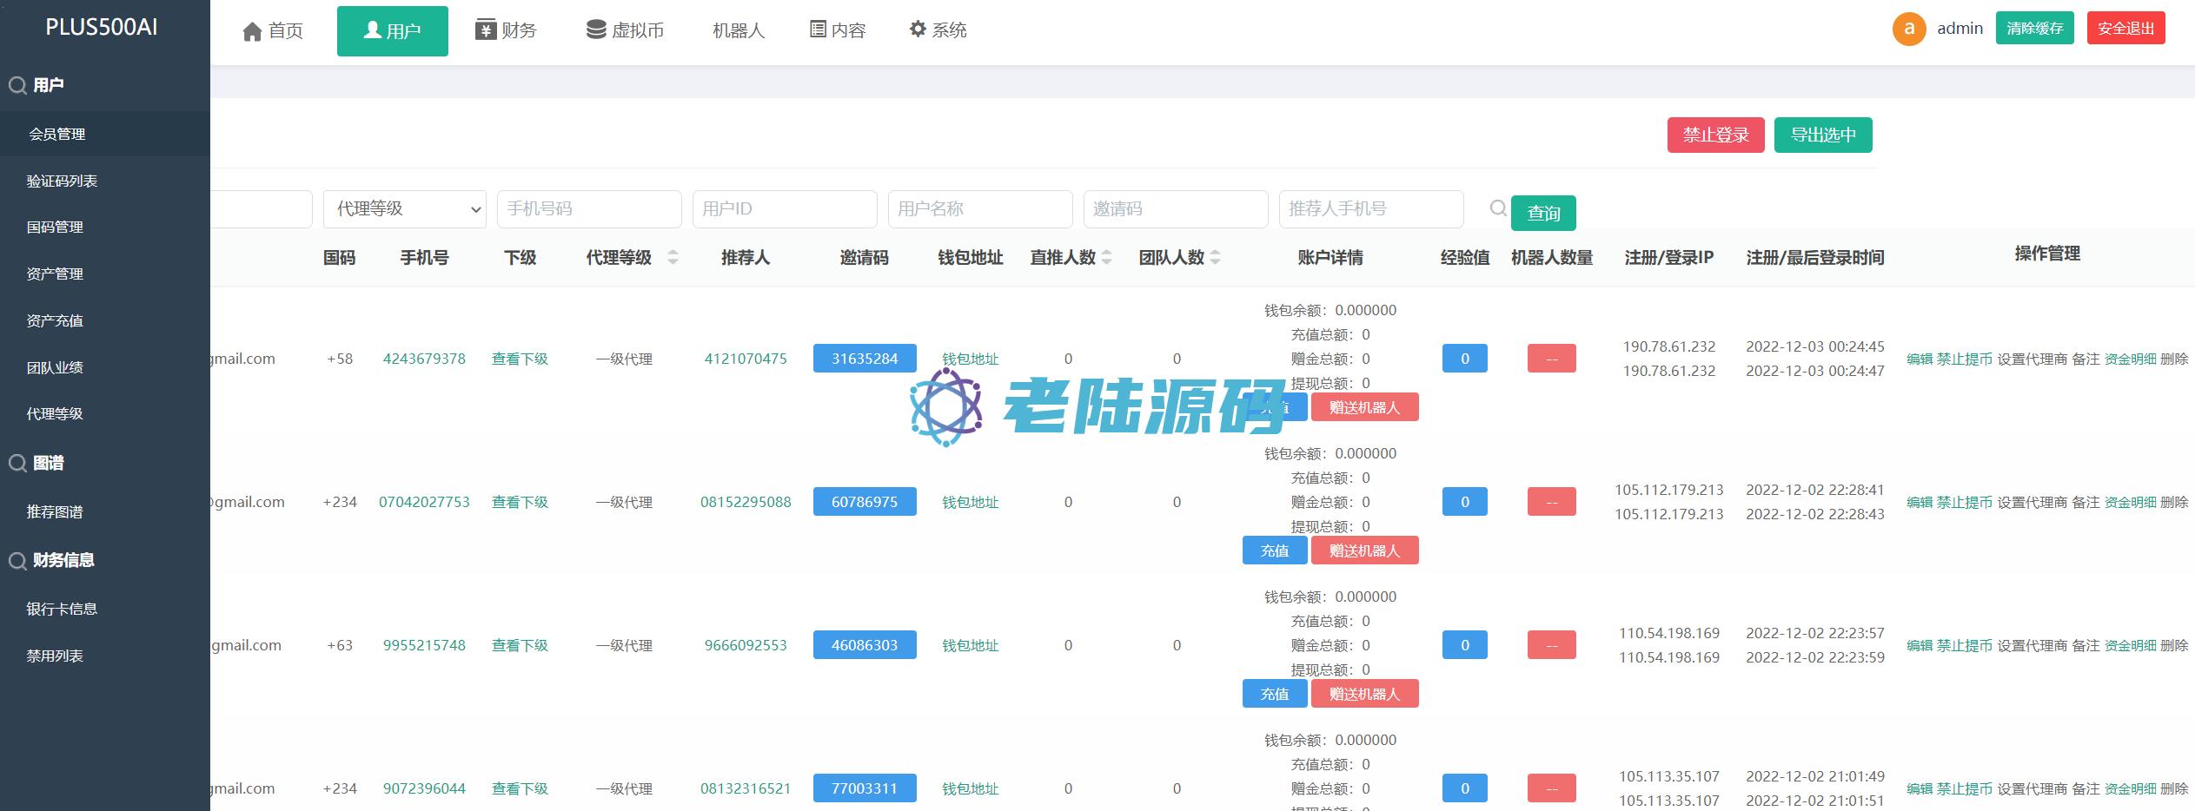The image size is (2195, 811).
Task: Click the green 查询 search button
Action: [x=1542, y=214]
